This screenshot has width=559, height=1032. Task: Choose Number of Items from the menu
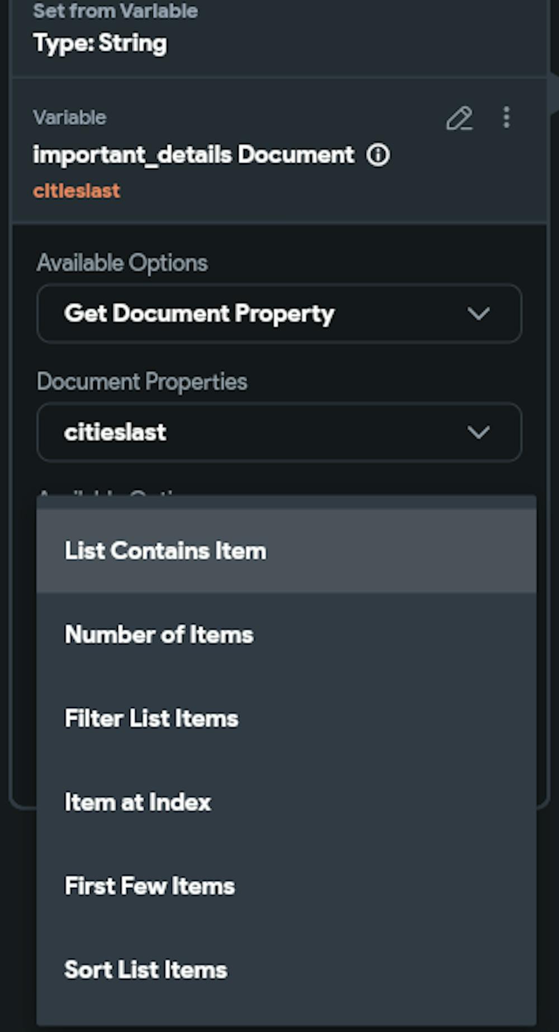pyautogui.click(x=159, y=634)
